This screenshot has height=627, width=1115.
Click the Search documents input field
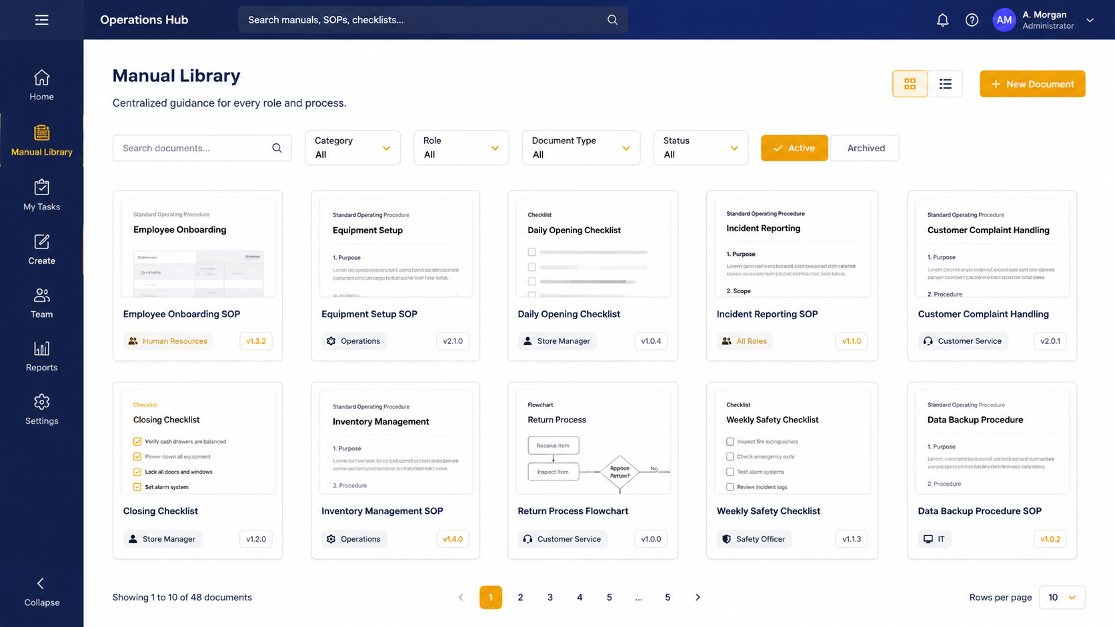point(202,148)
